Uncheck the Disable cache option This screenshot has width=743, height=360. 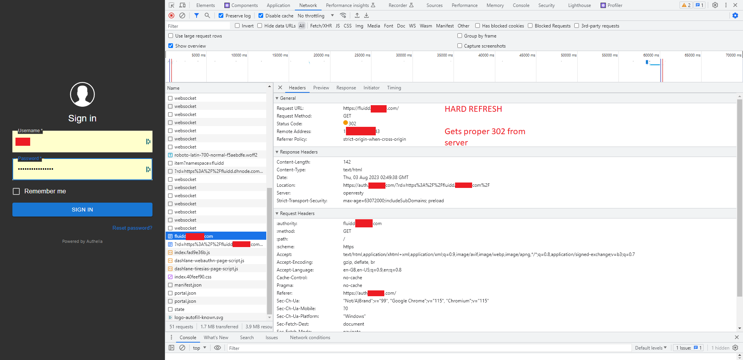tap(261, 15)
